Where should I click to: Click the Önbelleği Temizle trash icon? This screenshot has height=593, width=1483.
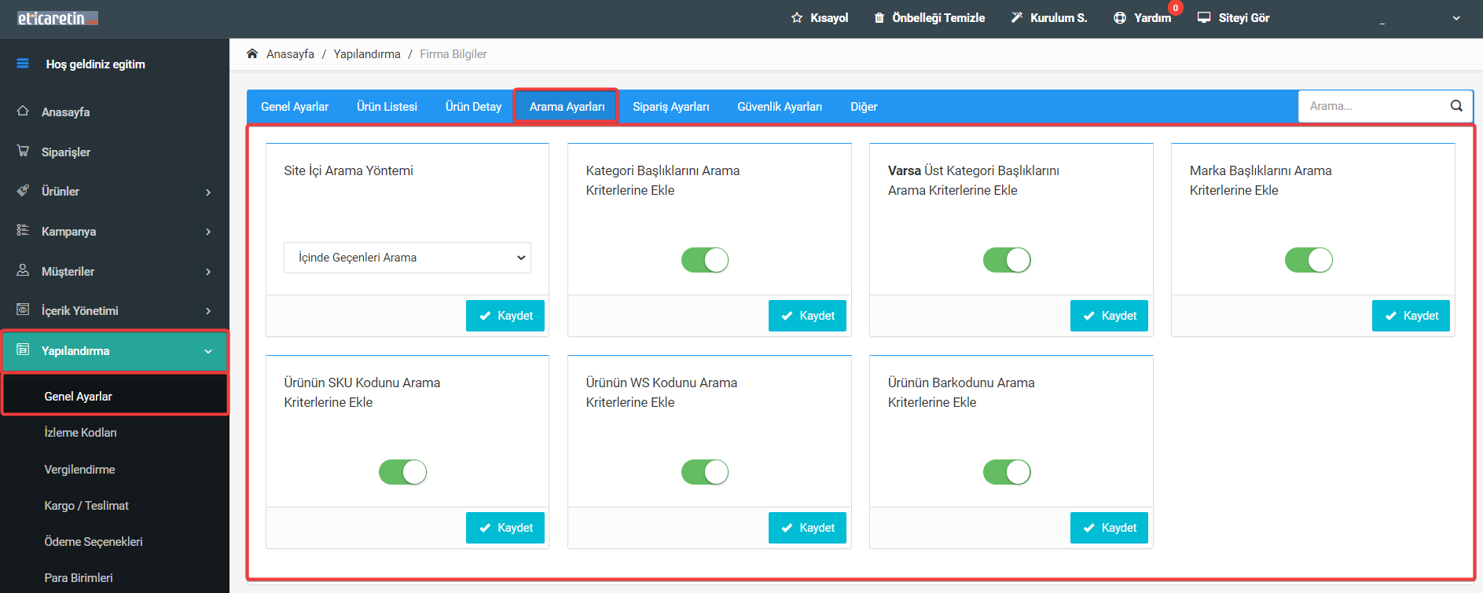pyautogui.click(x=879, y=17)
